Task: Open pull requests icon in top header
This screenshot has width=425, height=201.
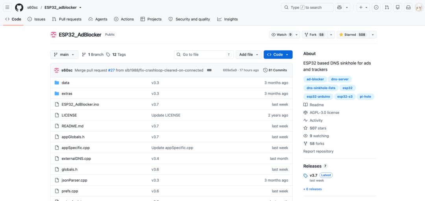Action: click(387, 7)
